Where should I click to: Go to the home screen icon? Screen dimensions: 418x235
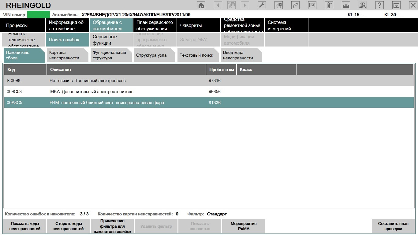pos(201,5)
